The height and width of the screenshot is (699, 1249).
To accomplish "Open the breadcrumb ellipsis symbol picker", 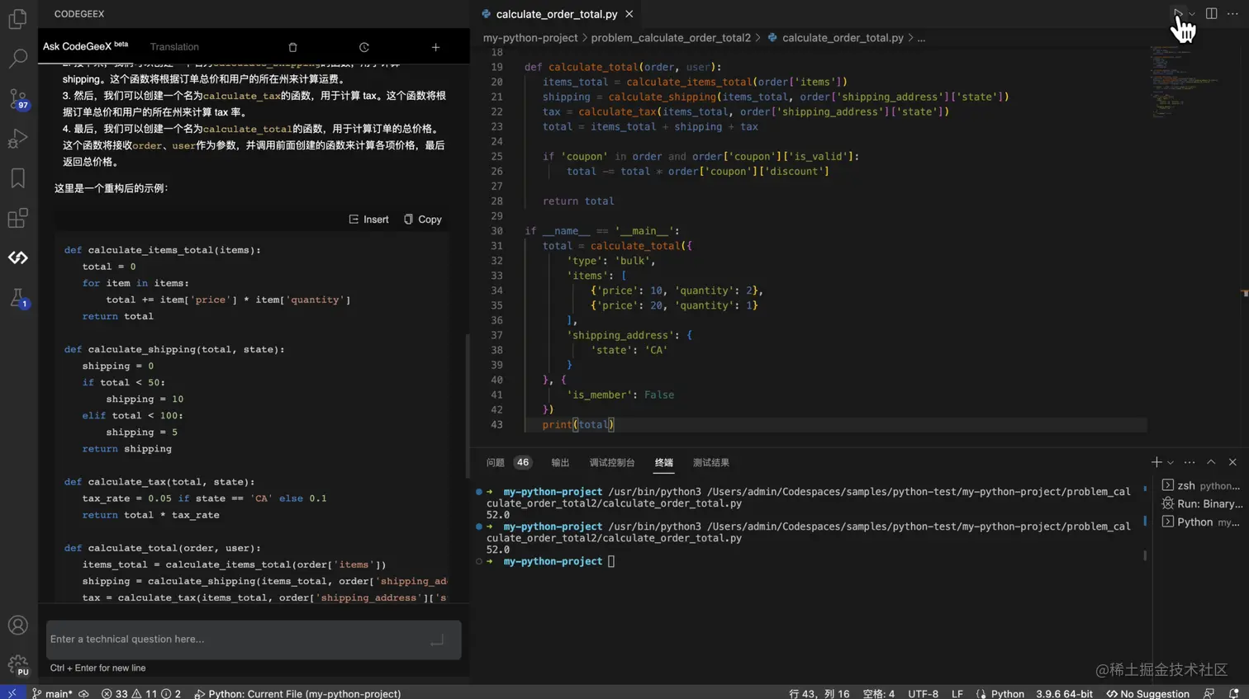I will click(x=921, y=38).
